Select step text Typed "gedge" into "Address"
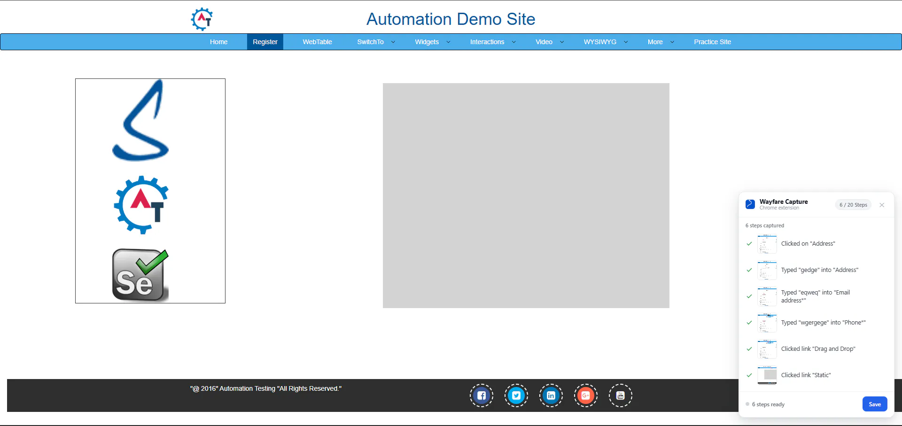This screenshot has width=902, height=426. click(x=820, y=270)
